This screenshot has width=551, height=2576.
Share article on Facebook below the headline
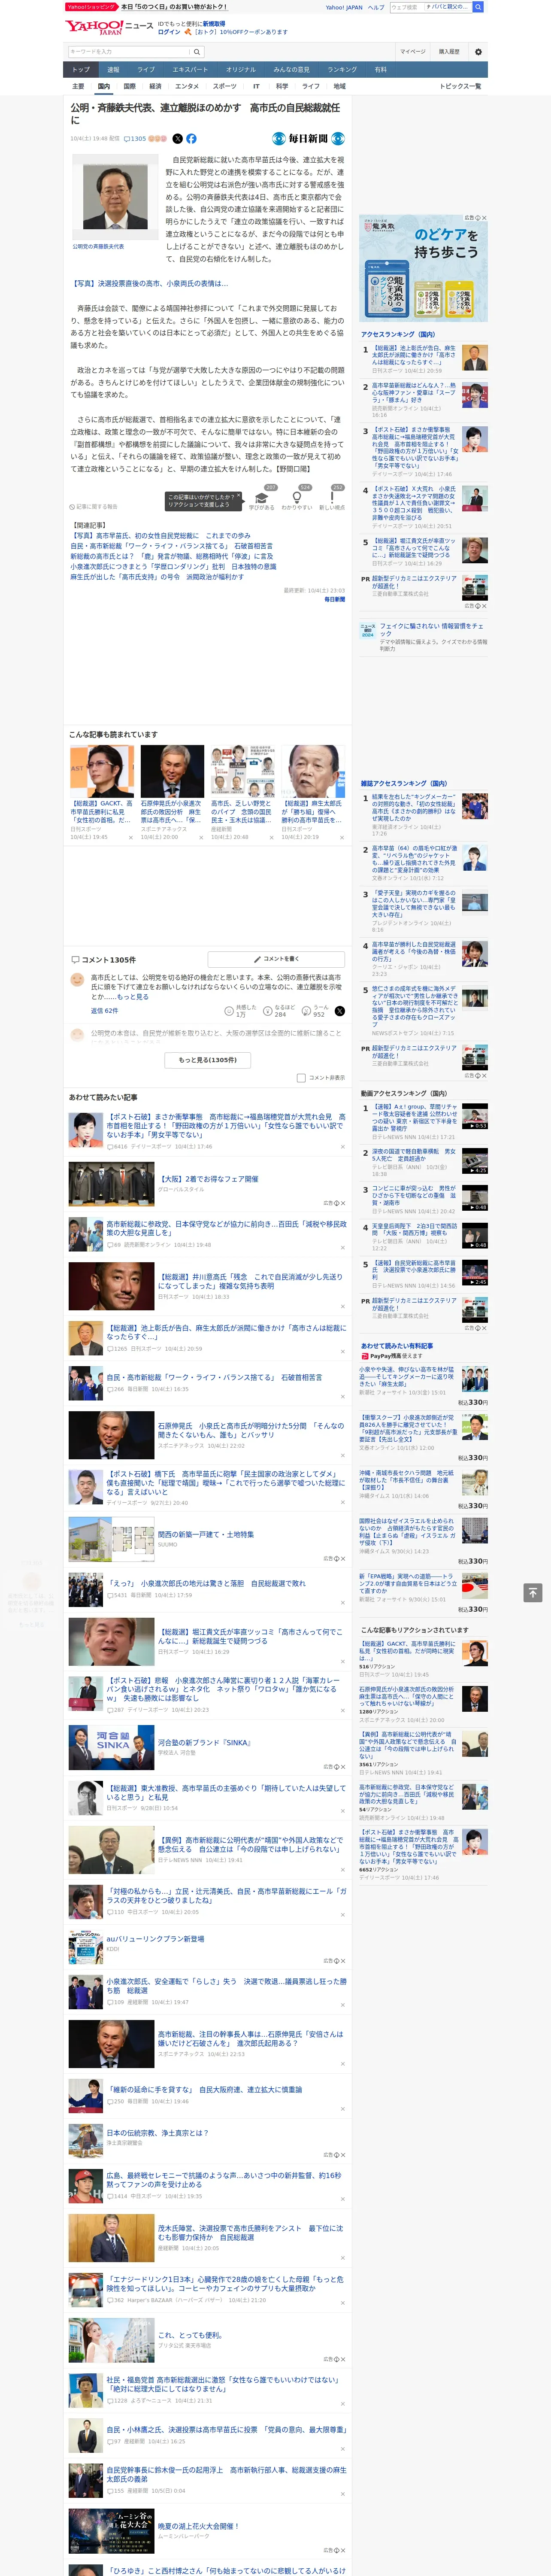point(191,139)
